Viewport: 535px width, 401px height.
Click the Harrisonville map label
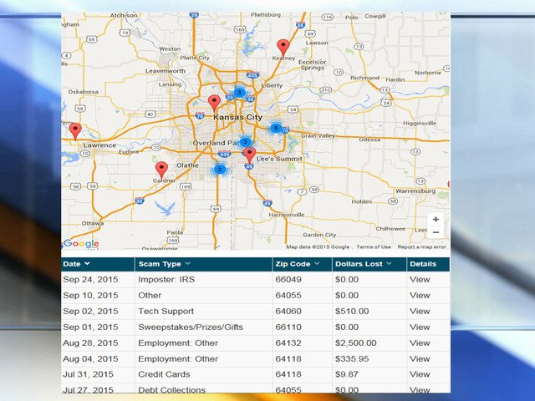287,215
